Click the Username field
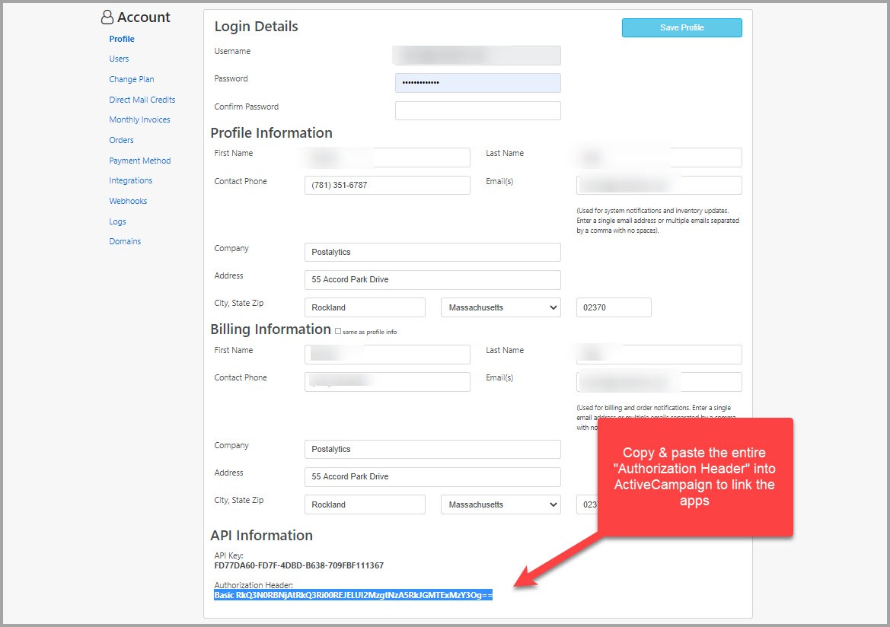The height and width of the screenshot is (627, 890). click(477, 55)
